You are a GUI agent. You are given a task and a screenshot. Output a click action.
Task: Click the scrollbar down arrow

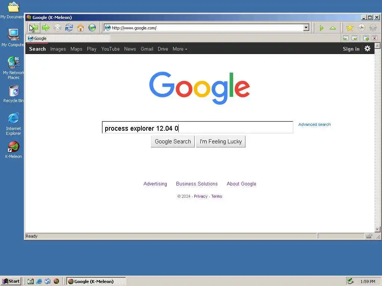pyautogui.click(x=378, y=229)
